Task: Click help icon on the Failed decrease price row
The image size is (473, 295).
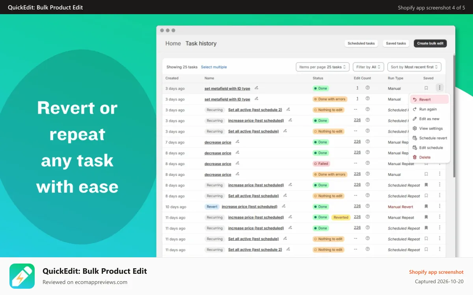Action: (x=368, y=163)
